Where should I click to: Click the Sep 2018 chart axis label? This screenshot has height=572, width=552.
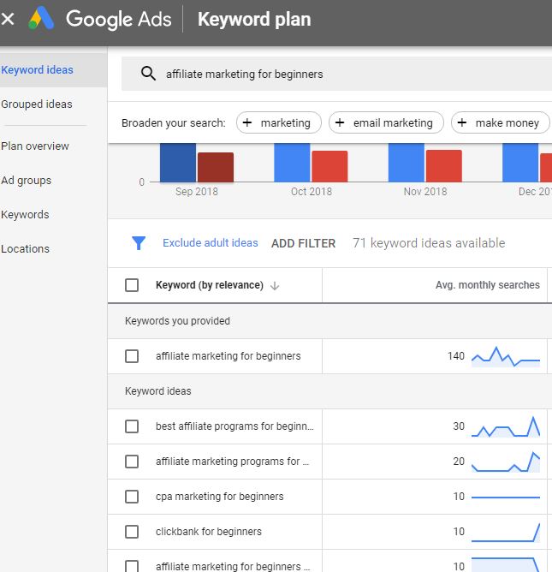(x=197, y=192)
